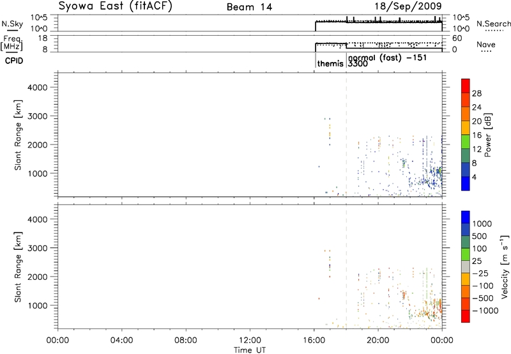Click the '28' tick on Power colorbar
Image resolution: width=511 pixels, height=354 pixels.
[477, 93]
